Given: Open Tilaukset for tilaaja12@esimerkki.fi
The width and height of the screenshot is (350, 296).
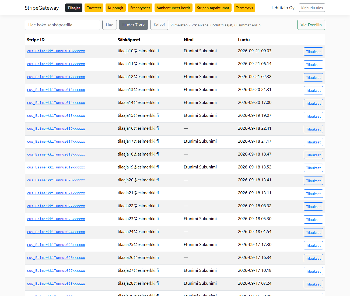Looking at the screenshot, I should click(x=313, y=77).
